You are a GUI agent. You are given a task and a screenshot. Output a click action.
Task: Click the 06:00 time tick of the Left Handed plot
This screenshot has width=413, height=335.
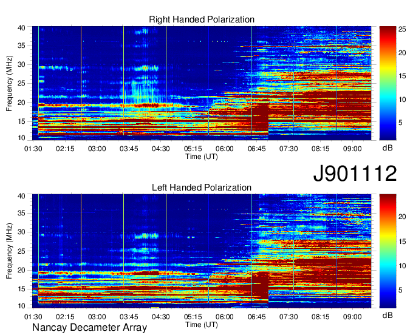click(225, 317)
